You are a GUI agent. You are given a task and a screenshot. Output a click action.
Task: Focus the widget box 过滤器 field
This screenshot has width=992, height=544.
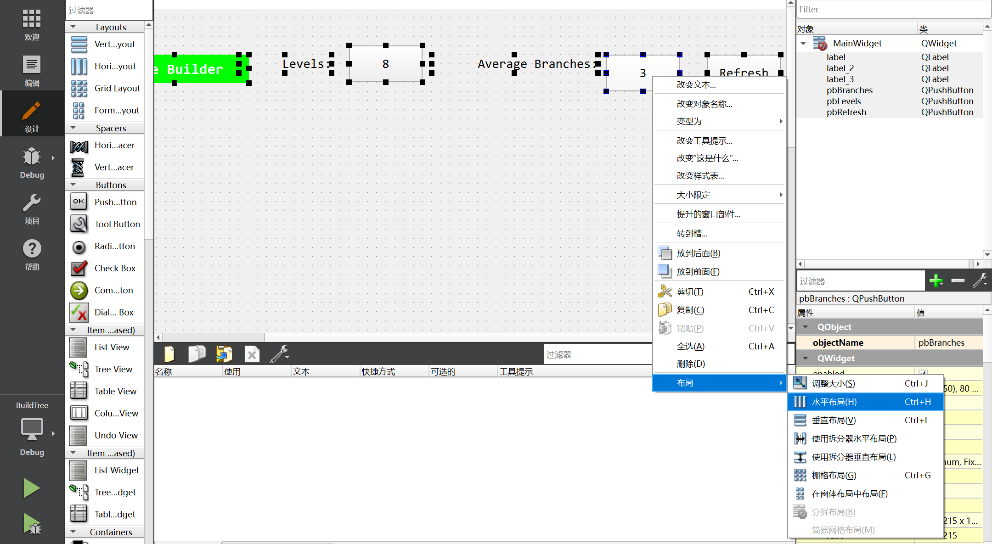point(109,10)
